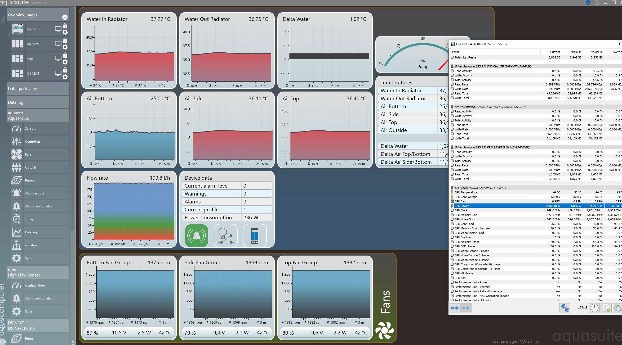The width and height of the screenshot is (622, 345).
Task: Click the light bulb profile icon in Device data
Action: (225, 235)
